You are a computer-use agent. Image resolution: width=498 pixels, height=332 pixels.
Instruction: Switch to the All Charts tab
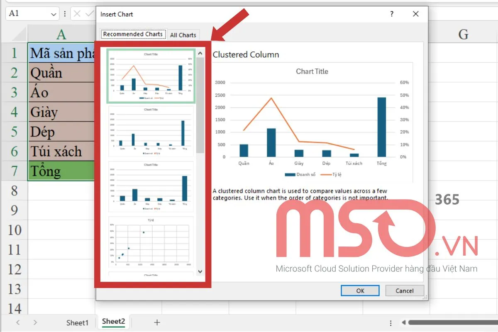pyautogui.click(x=183, y=35)
